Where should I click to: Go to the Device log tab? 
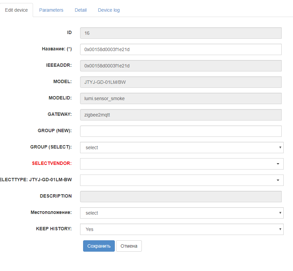pyautogui.click(x=108, y=10)
